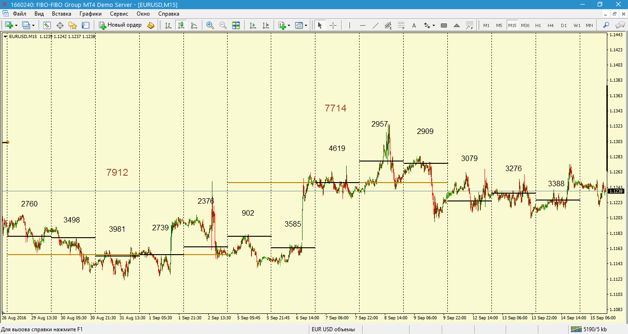628x334 pixels.
Task: Switch to W1 timeframe
Action: pos(577,25)
